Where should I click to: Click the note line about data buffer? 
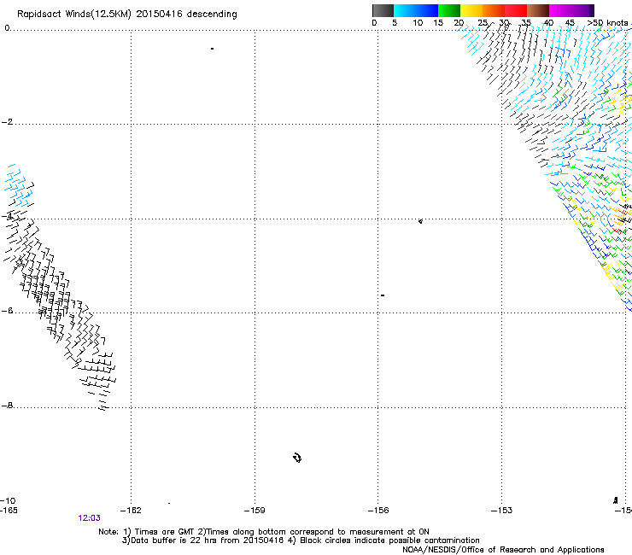[301, 540]
